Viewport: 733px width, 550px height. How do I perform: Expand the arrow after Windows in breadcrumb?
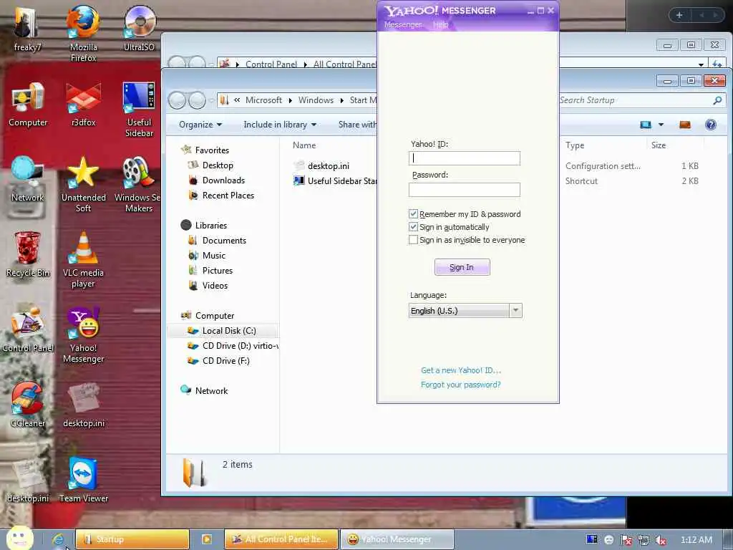click(x=341, y=100)
